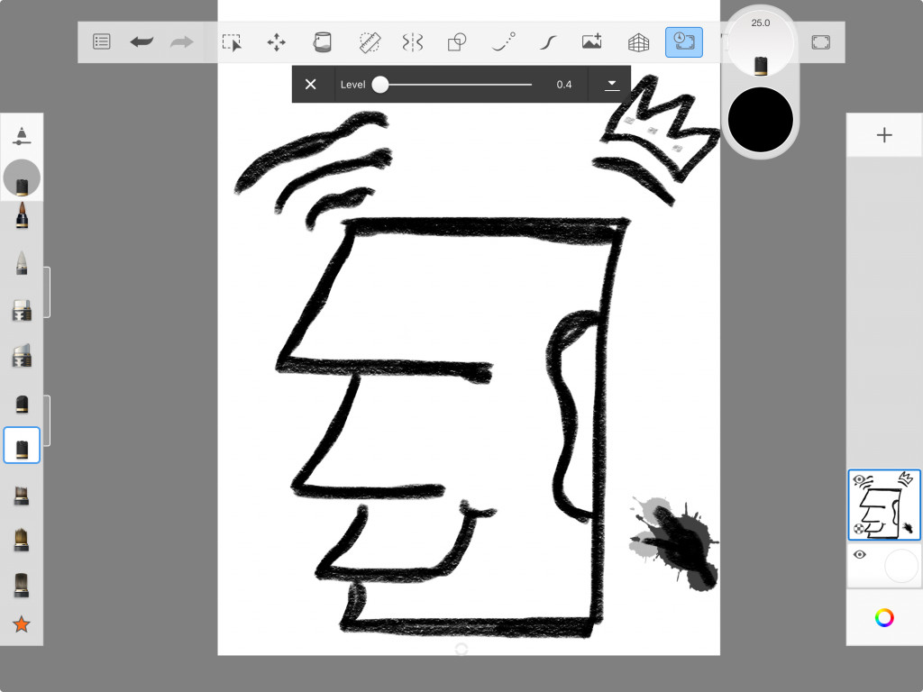Open the Import Image tool
The height and width of the screenshot is (692, 923).
tap(592, 41)
